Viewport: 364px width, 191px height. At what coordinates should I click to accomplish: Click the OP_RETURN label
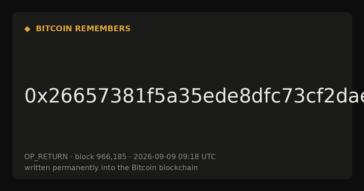(x=46, y=157)
